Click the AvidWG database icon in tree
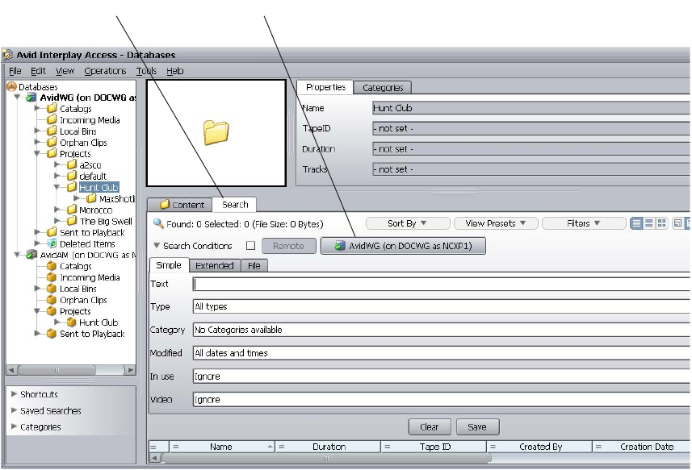Image resolution: width=692 pixels, height=470 pixels. [31, 98]
